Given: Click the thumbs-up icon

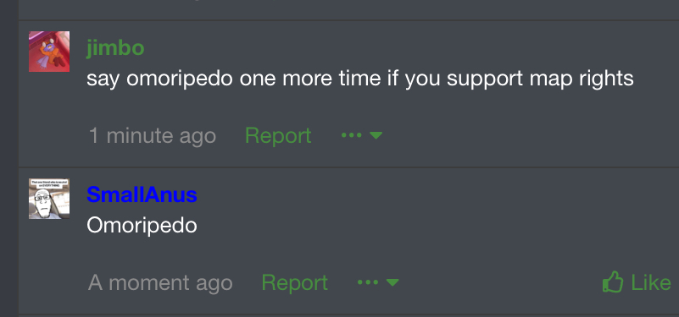Looking at the screenshot, I should (613, 282).
